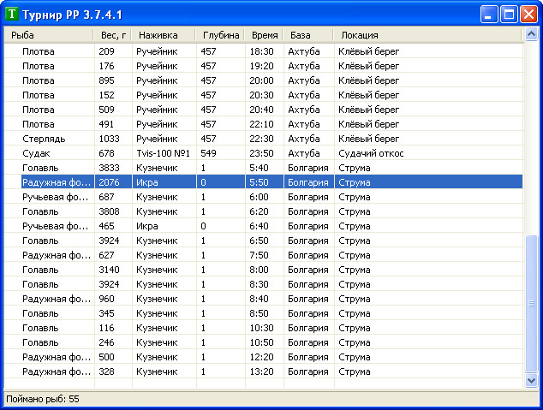Click Клёвый берег in the 22:30 row
543x410 pixels.
click(x=368, y=139)
